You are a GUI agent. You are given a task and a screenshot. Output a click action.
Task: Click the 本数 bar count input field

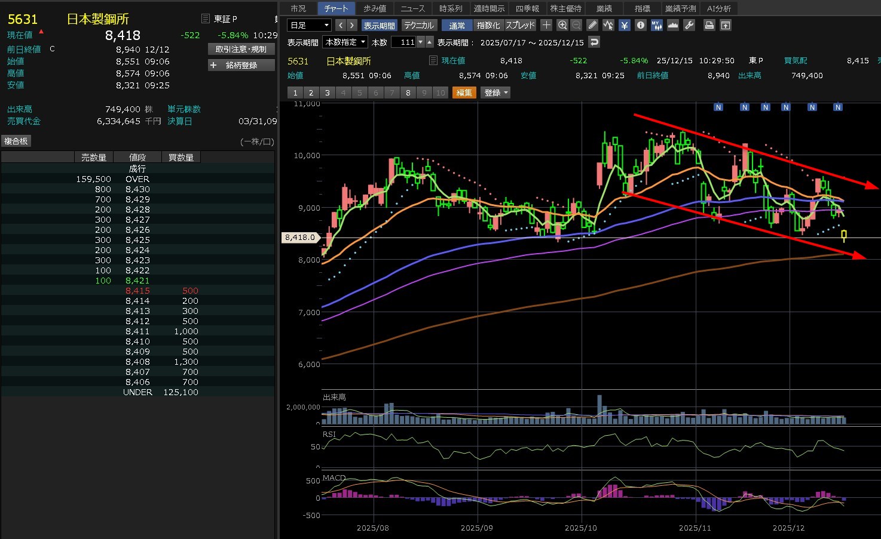pos(403,42)
